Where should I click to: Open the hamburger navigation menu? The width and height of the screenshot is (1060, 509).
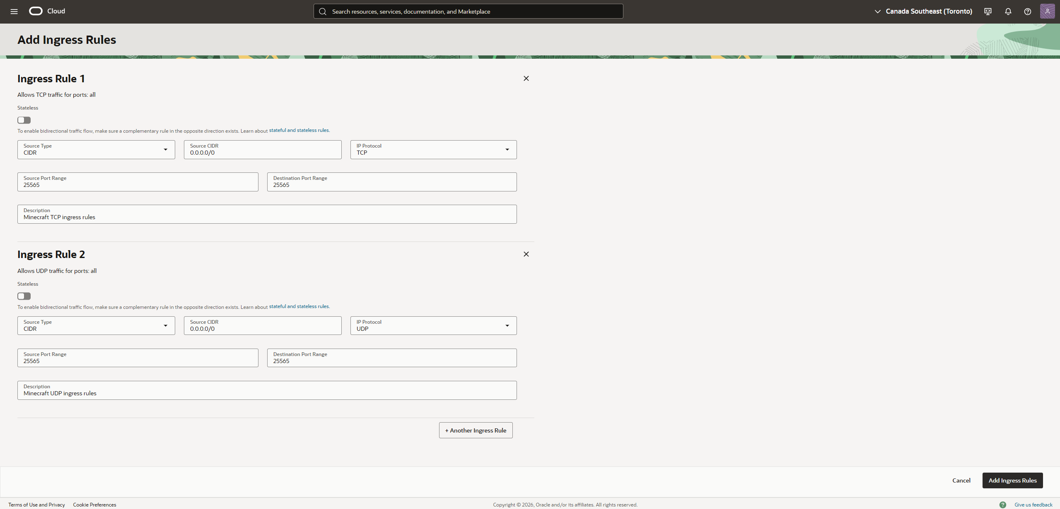click(x=14, y=12)
